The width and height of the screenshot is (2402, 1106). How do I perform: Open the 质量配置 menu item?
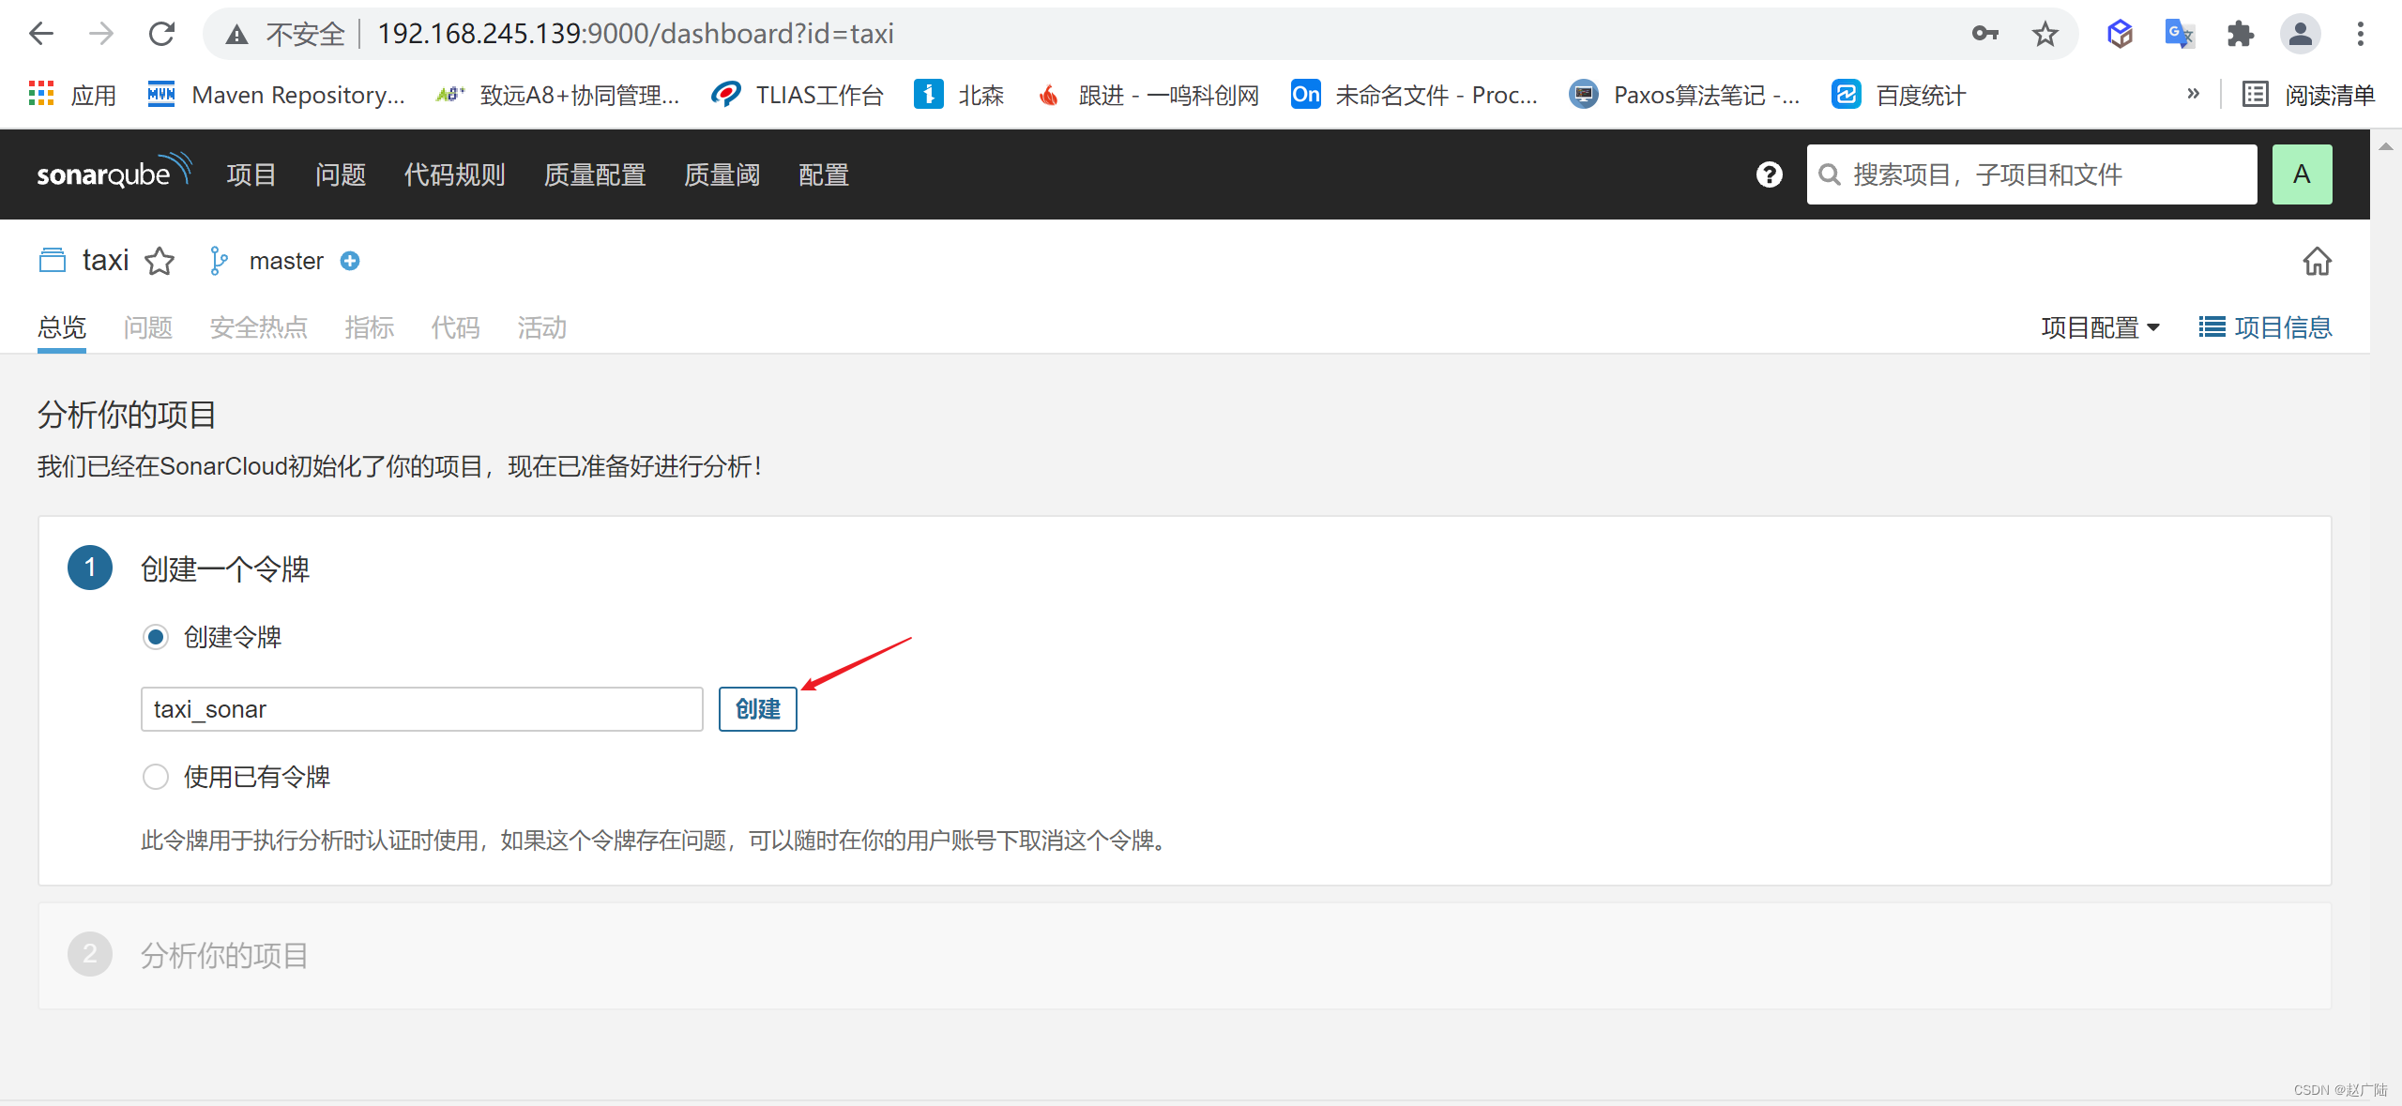click(595, 174)
